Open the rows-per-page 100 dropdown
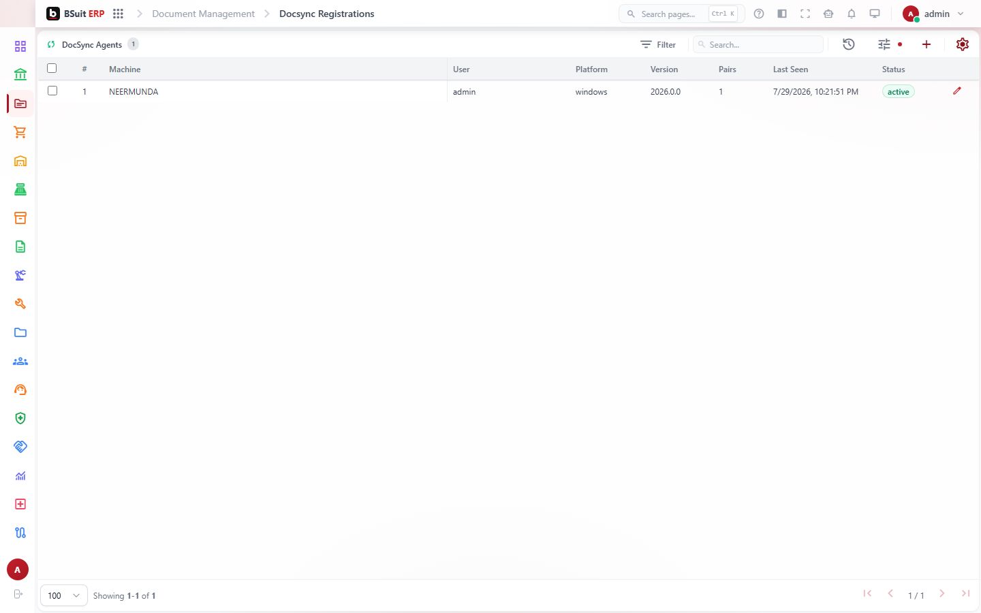981x613 pixels. (64, 595)
